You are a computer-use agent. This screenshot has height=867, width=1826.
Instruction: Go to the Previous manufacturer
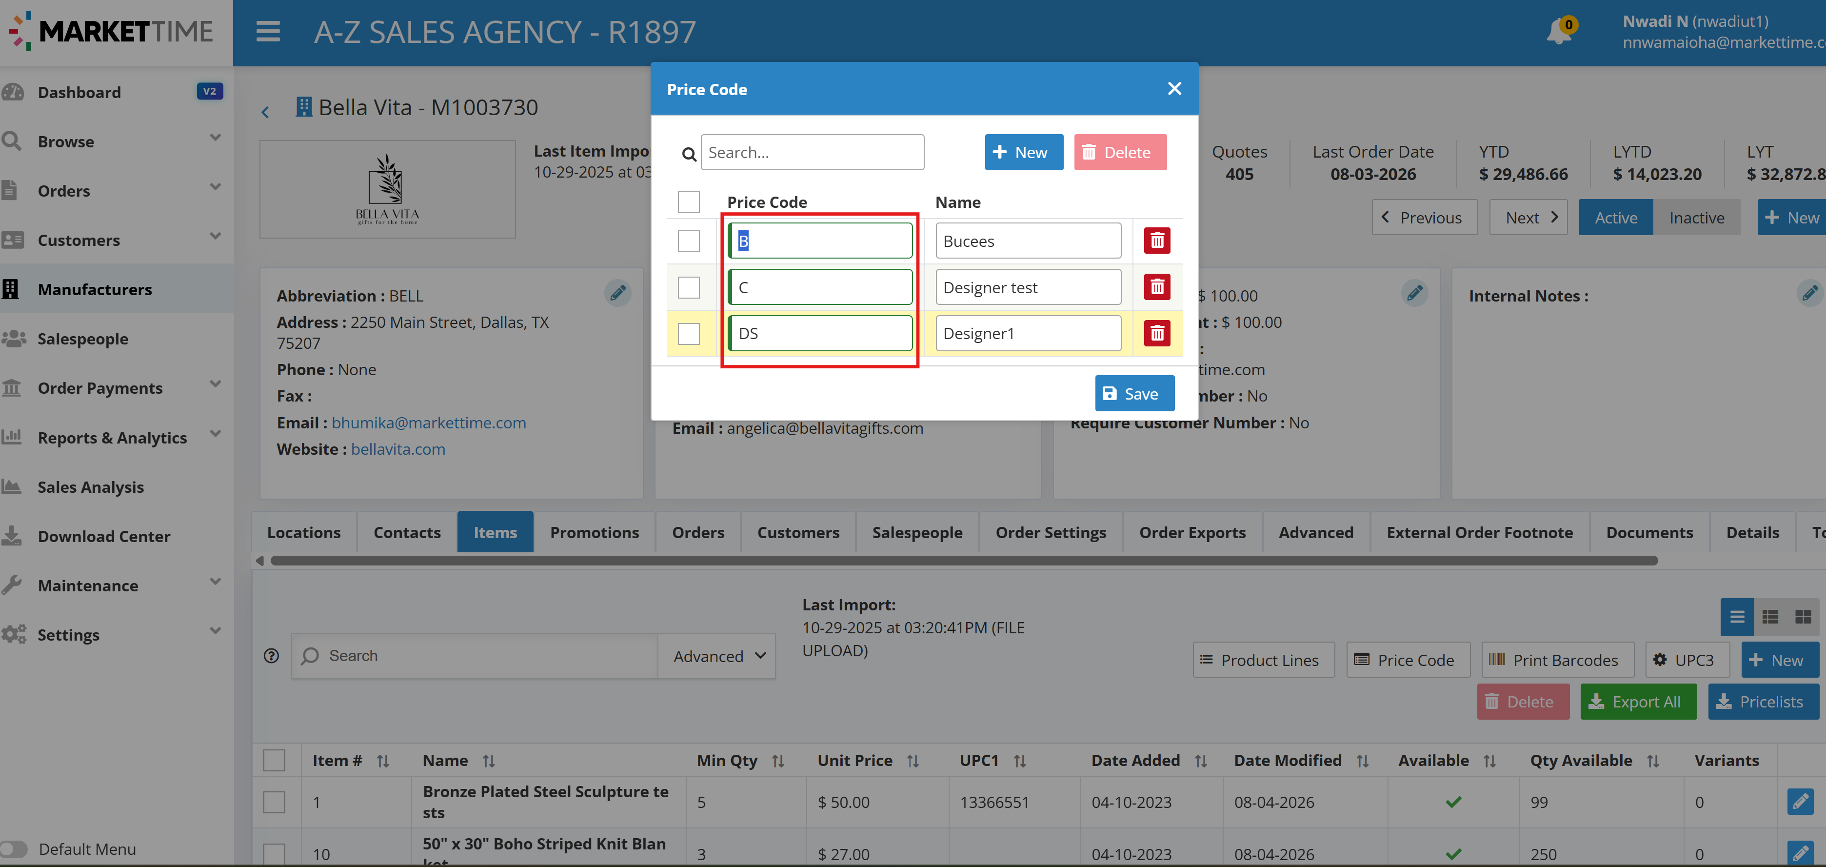pyautogui.click(x=1424, y=218)
